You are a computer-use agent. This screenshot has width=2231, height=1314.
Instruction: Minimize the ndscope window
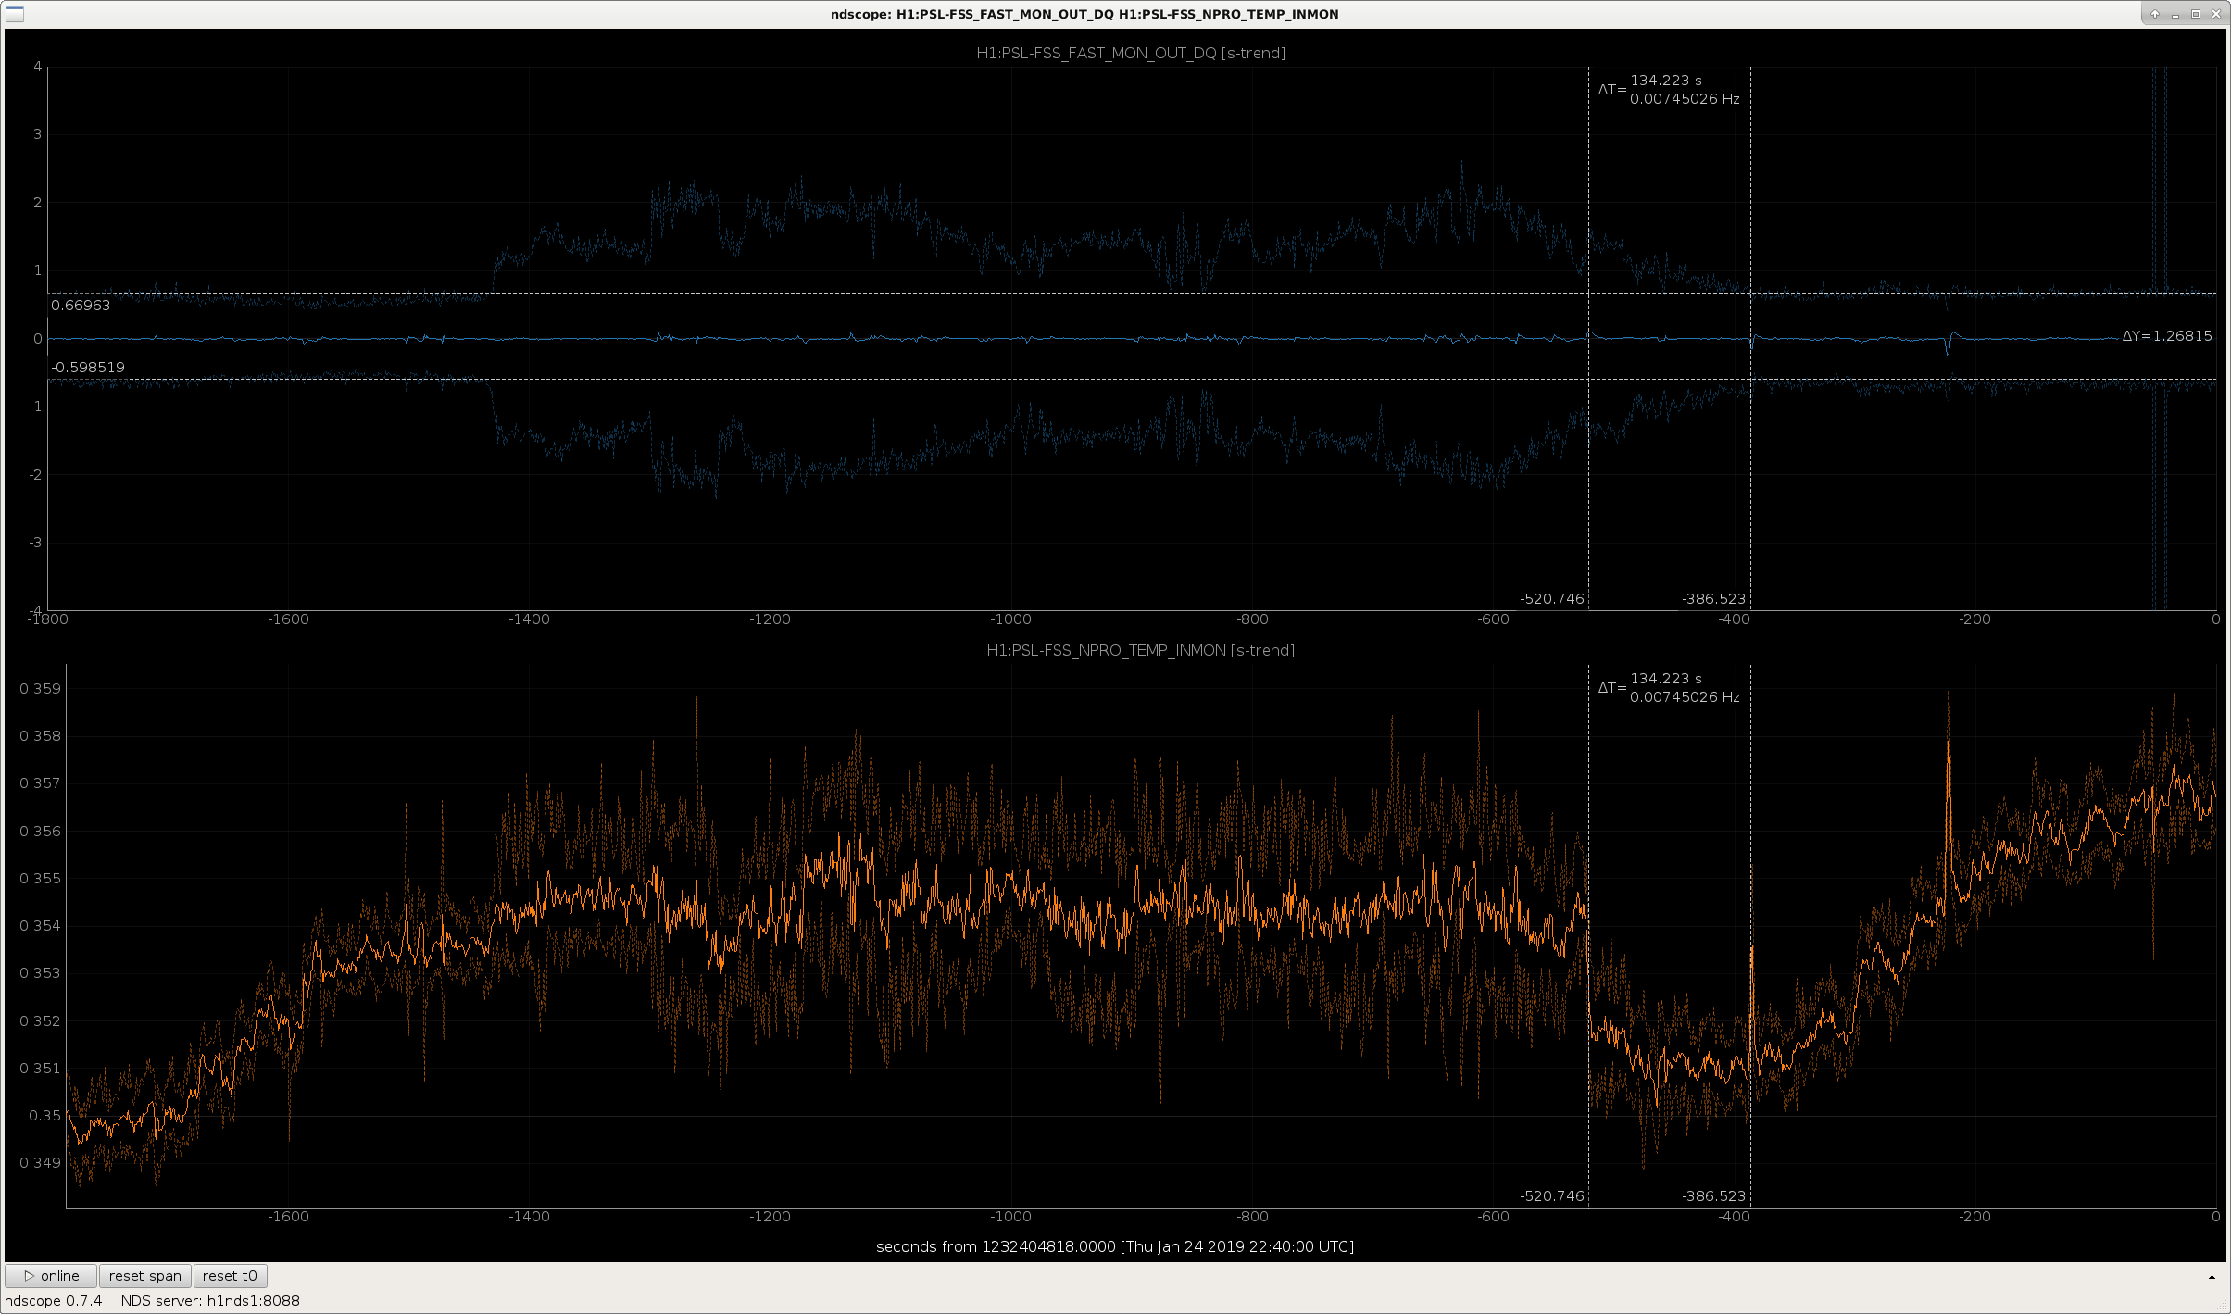[x=2175, y=14]
